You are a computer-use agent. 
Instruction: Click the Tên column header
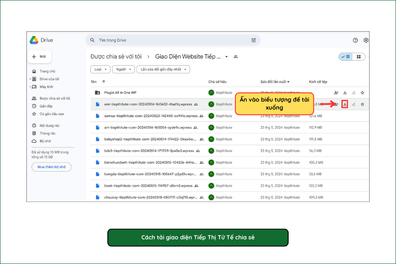pyautogui.click(x=94, y=81)
